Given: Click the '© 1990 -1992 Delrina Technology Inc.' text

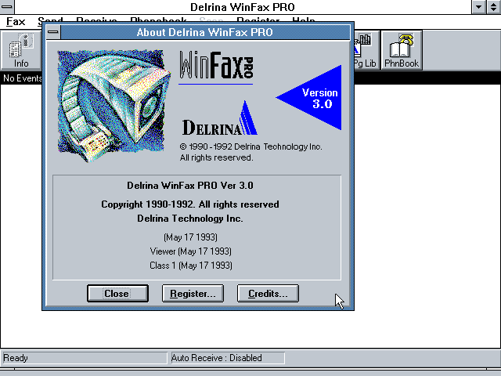Looking at the screenshot, I should click(x=250, y=146).
